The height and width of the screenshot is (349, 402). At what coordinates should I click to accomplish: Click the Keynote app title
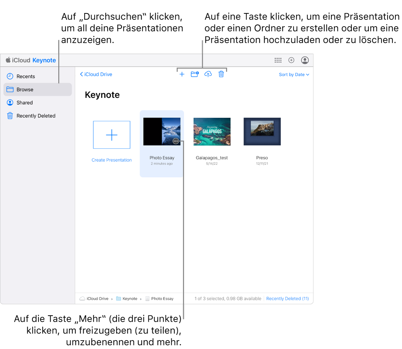point(44,60)
